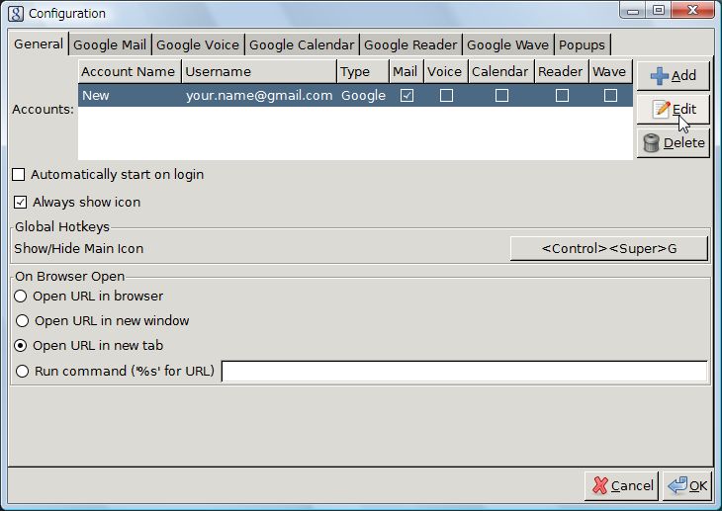
Task: Click the Calendar column header
Action: 501,72
